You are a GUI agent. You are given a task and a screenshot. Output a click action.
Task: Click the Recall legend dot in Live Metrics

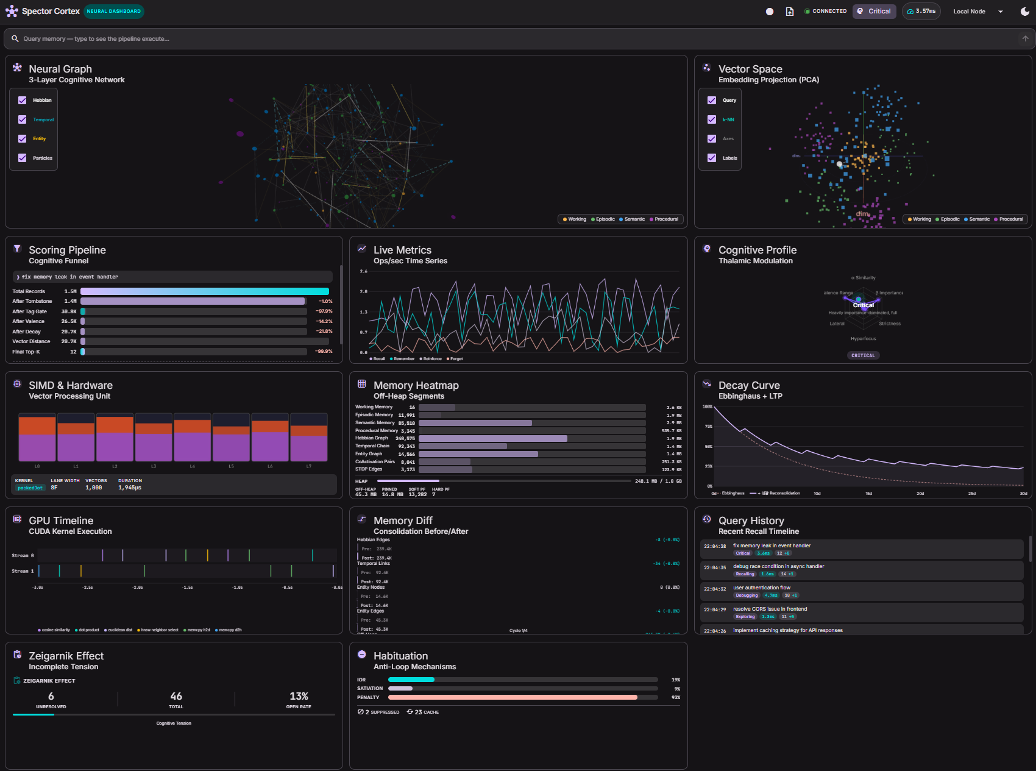(x=371, y=359)
